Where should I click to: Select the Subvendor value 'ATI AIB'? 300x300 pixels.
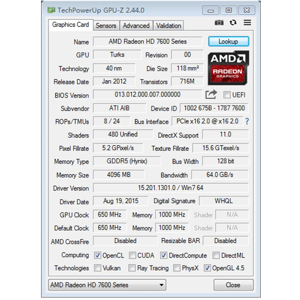(x=119, y=108)
